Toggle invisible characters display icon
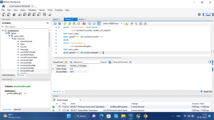 click(141, 24)
